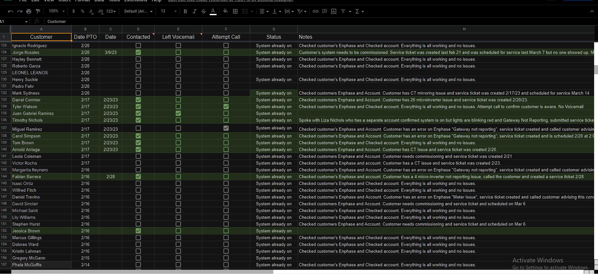
Task: Select the Date PTO header cell
Action: click(x=85, y=37)
